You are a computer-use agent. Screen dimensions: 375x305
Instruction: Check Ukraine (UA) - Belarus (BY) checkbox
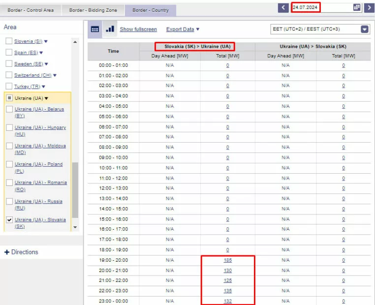coord(9,109)
